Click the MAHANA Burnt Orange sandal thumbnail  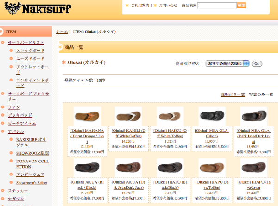[87, 116]
